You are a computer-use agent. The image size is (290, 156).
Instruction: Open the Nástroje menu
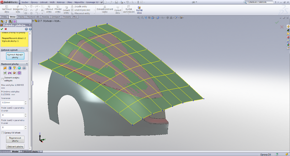coord(61,2)
